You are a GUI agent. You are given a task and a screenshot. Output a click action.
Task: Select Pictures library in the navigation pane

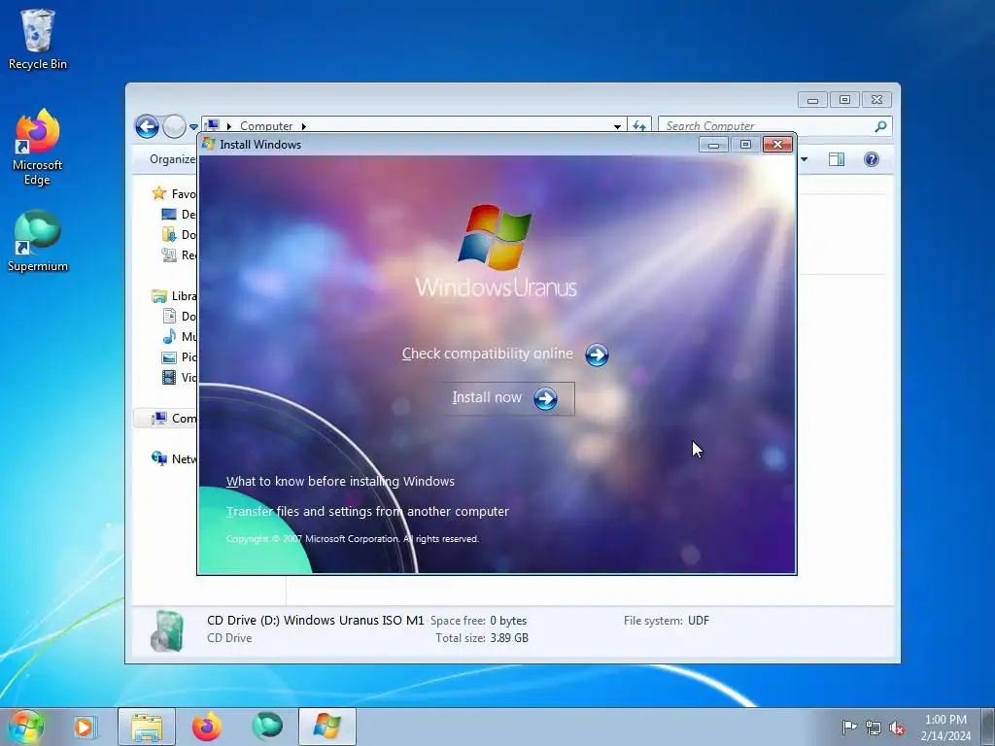(179, 357)
